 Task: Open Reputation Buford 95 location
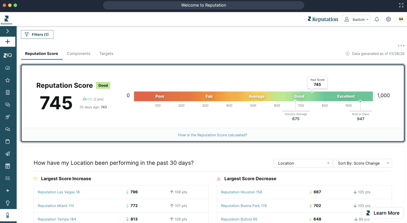pos(239,219)
